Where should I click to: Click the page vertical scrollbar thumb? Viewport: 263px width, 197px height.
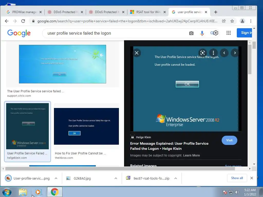254,45
